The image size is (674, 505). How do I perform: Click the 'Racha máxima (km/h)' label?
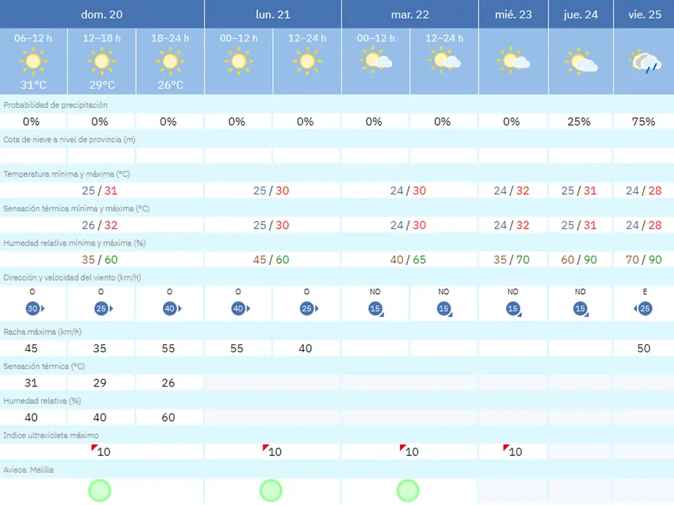tap(42, 332)
